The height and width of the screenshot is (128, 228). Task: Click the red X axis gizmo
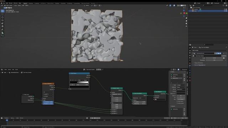click(184, 13)
